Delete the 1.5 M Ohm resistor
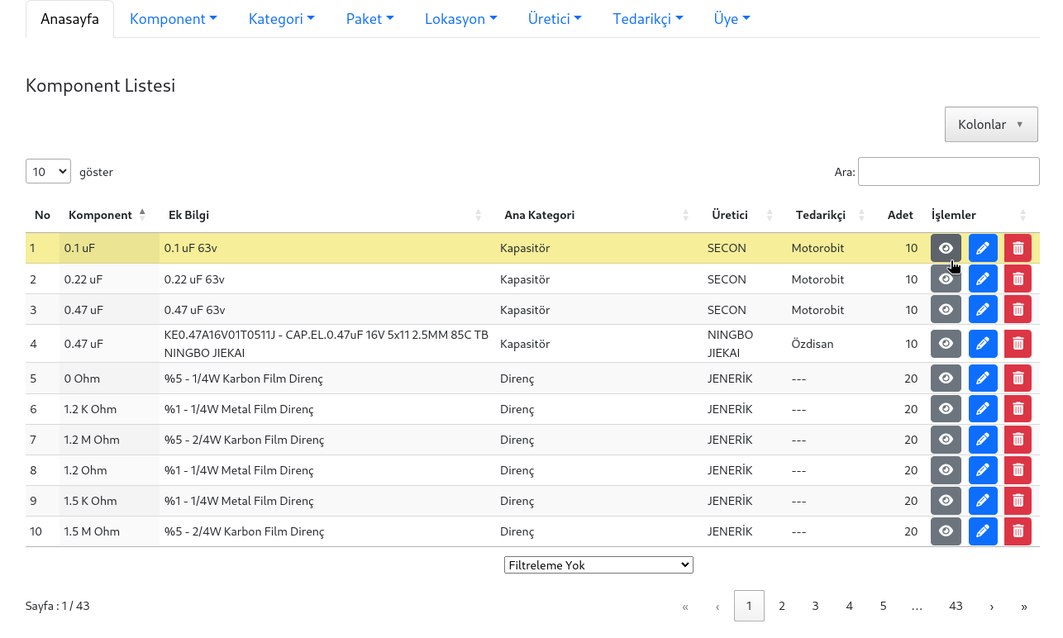 tap(1018, 531)
